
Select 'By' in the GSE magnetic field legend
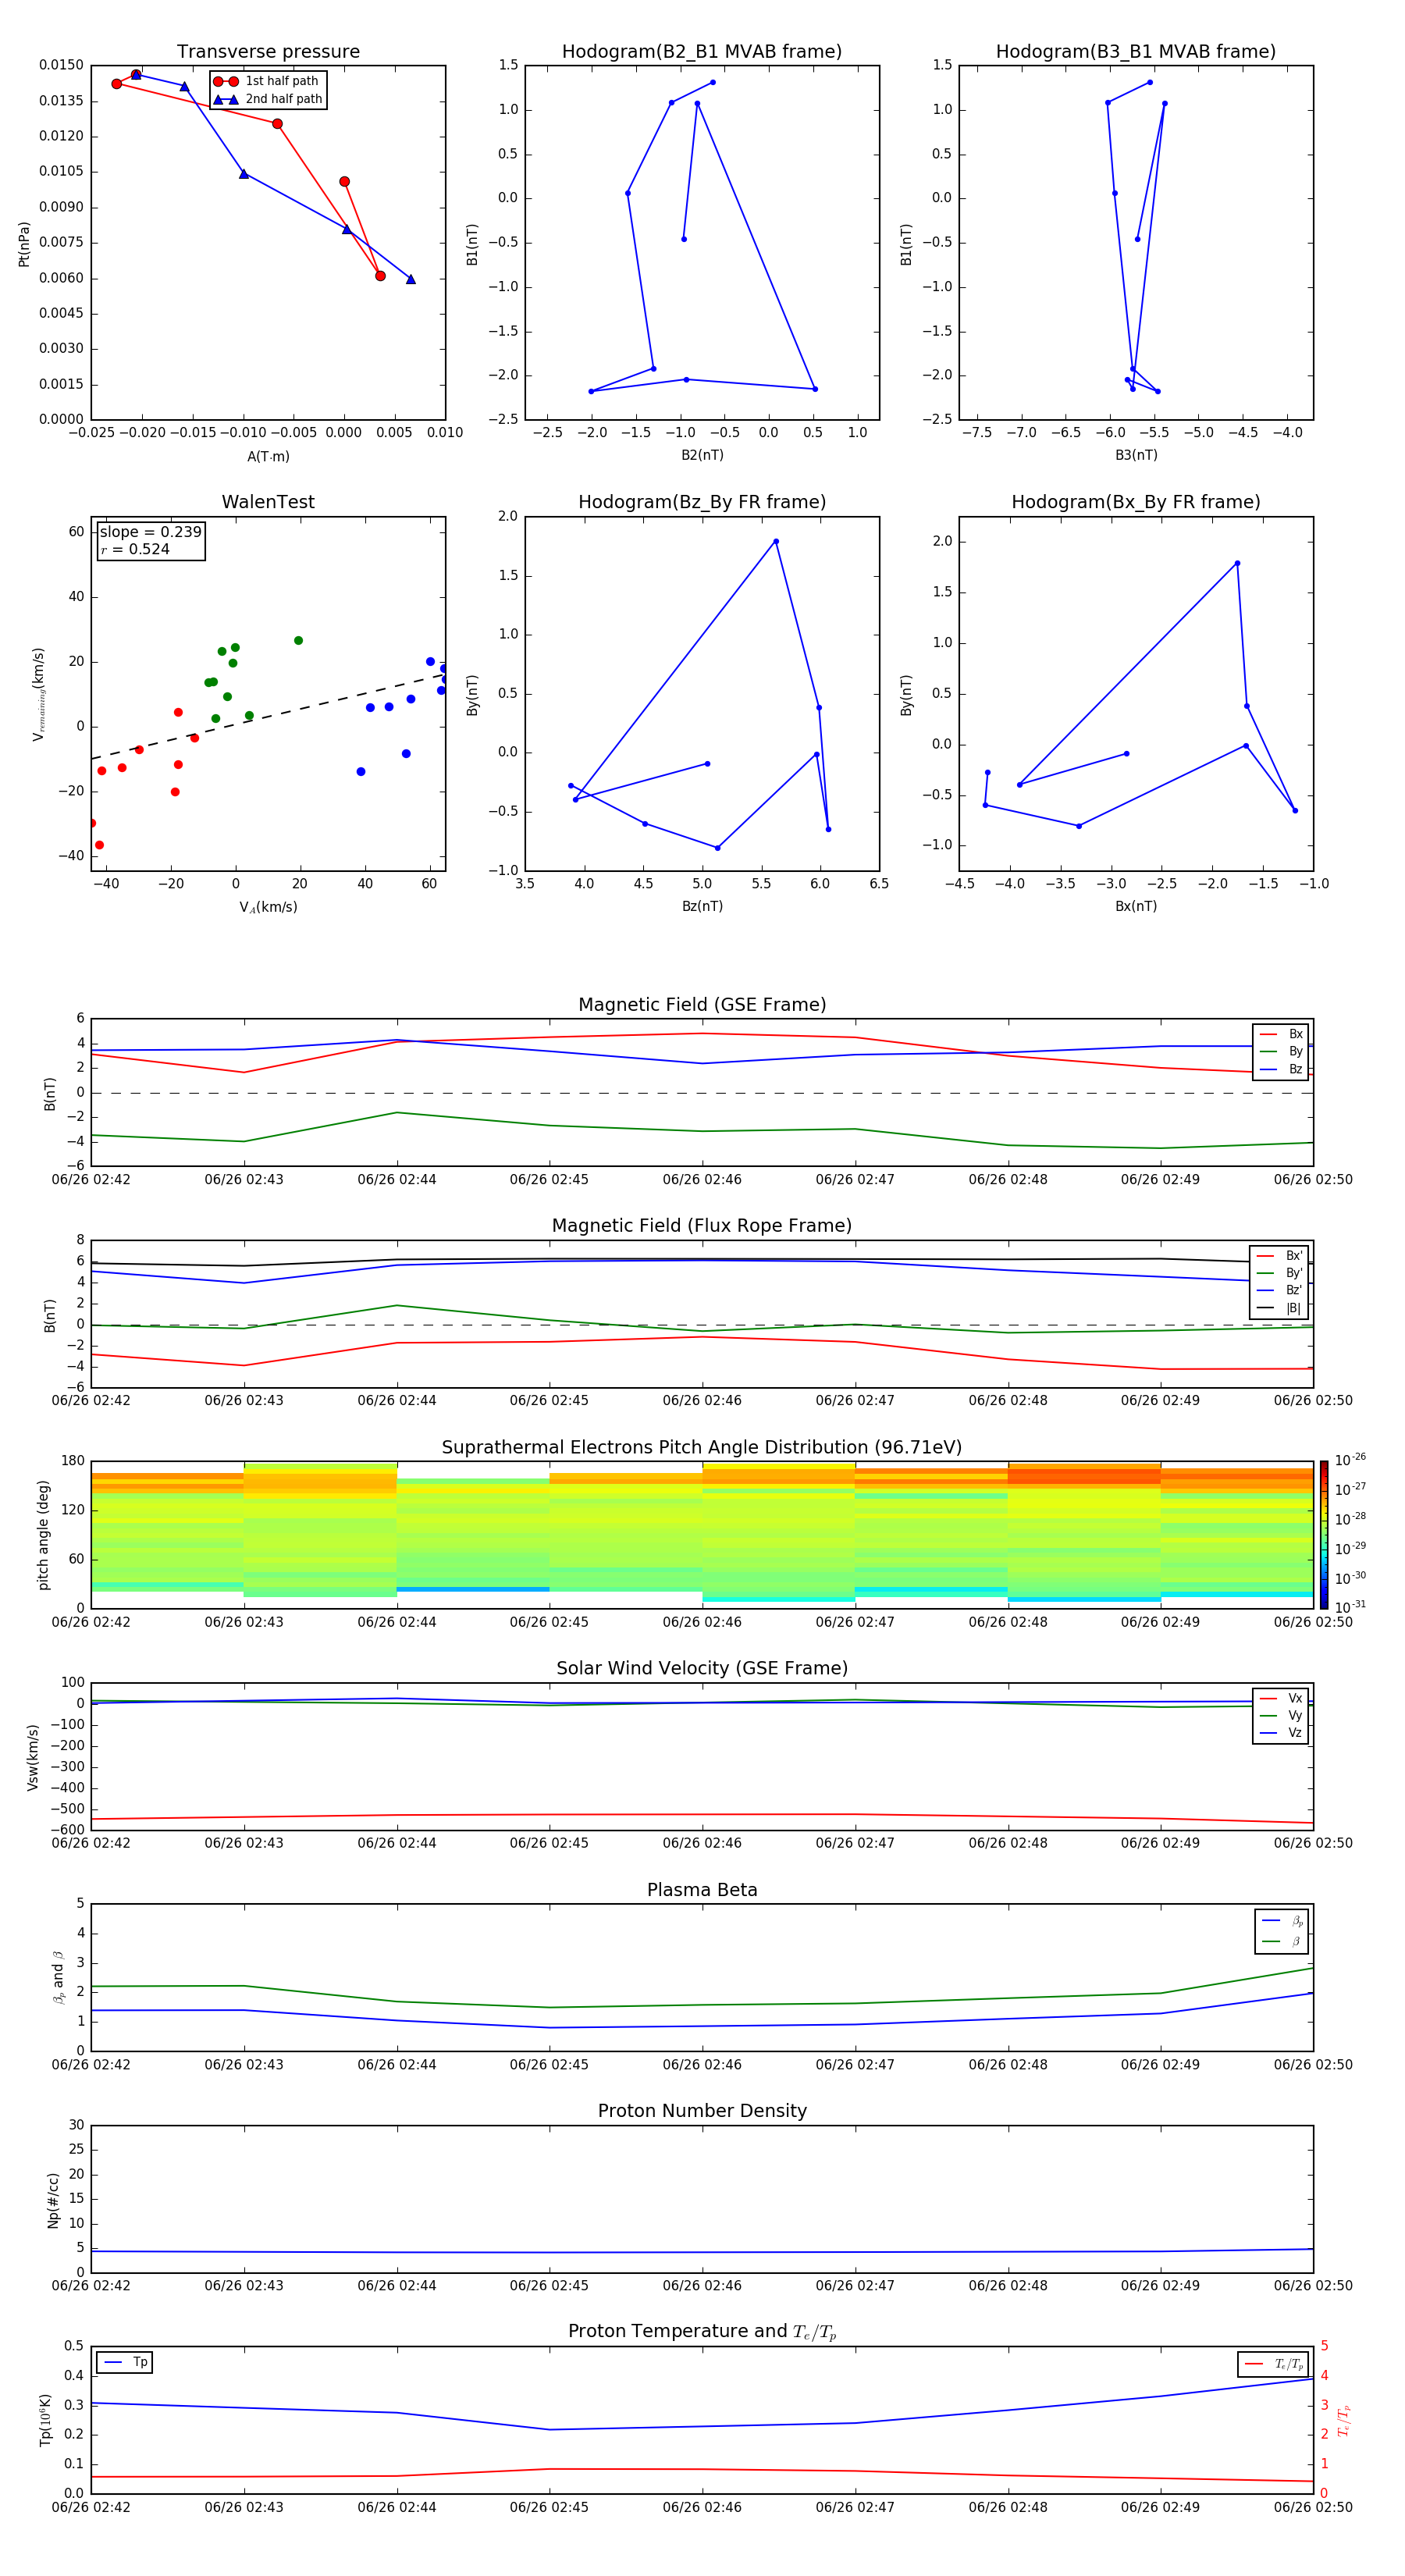click(1281, 1052)
